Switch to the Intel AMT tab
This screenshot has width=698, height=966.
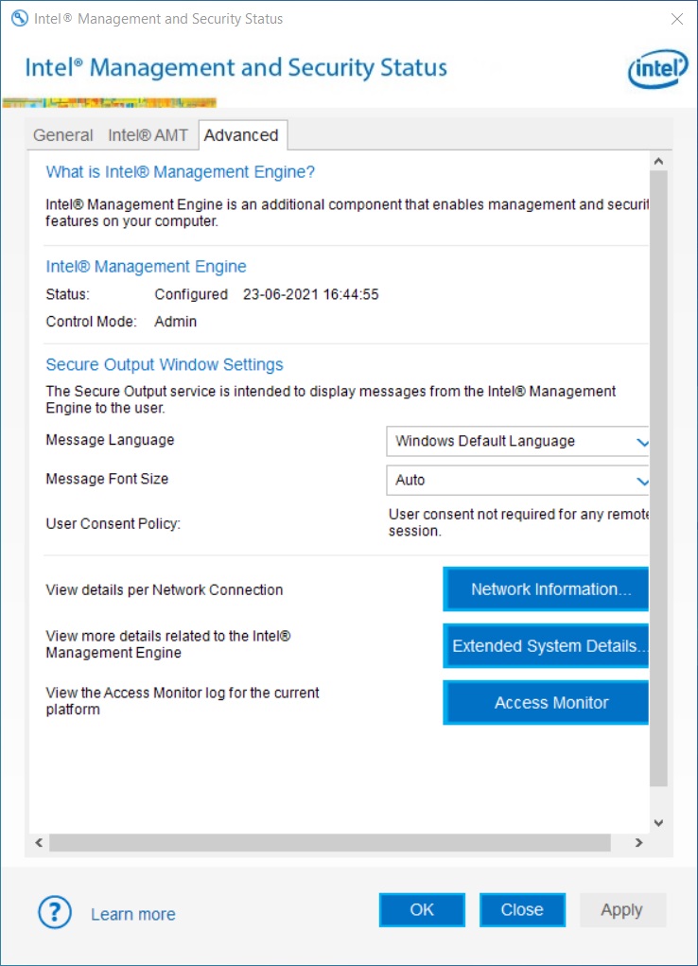148,135
